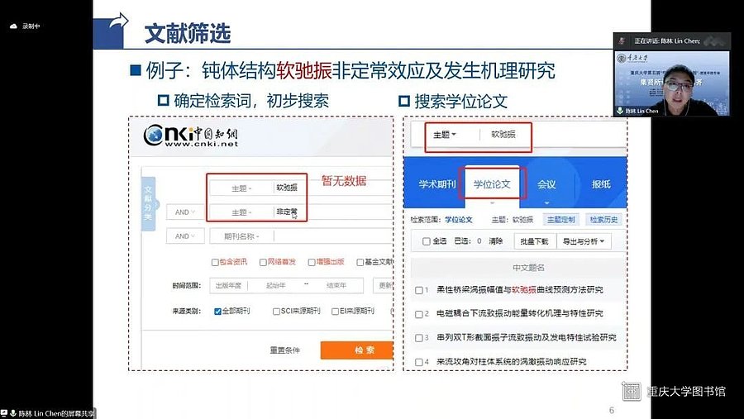Click the 软驰振 search input field

(334, 188)
